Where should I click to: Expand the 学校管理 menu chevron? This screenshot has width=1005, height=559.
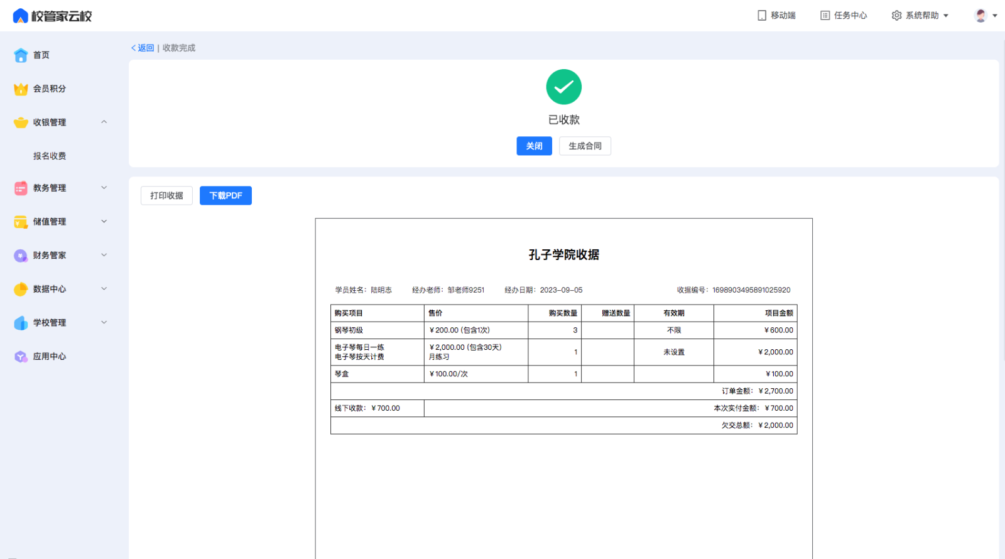point(104,322)
